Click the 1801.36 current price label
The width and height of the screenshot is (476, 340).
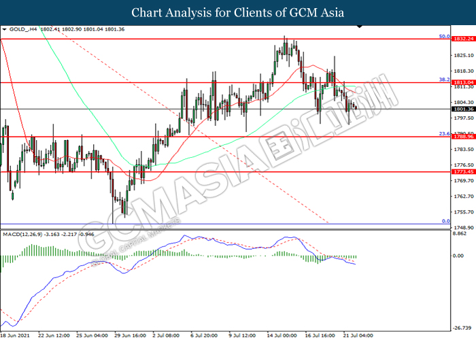click(x=463, y=109)
